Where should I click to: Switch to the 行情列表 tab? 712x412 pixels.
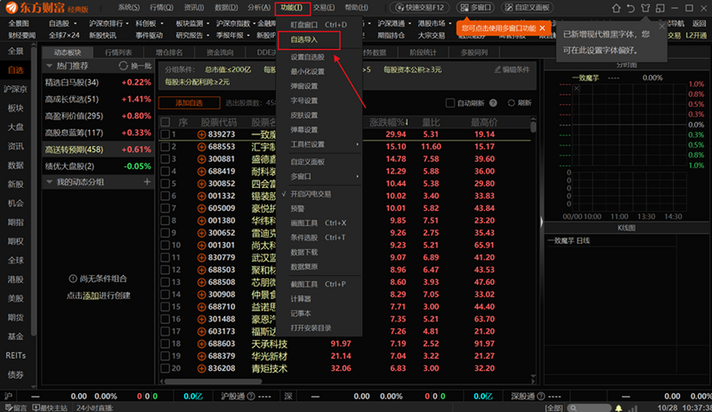click(119, 52)
